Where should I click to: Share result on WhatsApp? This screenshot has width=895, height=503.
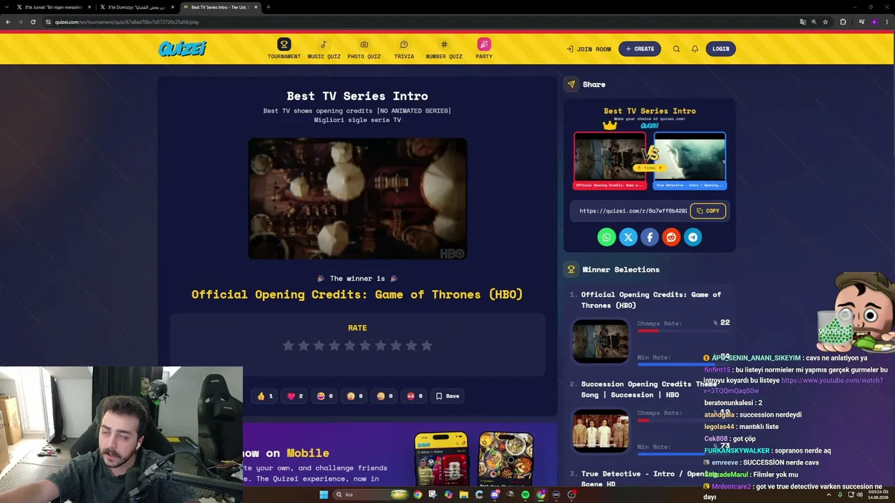pyautogui.click(x=607, y=238)
